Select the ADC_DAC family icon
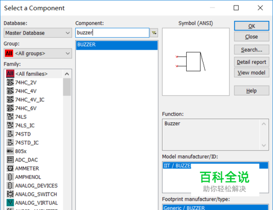The width and height of the screenshot is (273, 210). coord(10,160)
